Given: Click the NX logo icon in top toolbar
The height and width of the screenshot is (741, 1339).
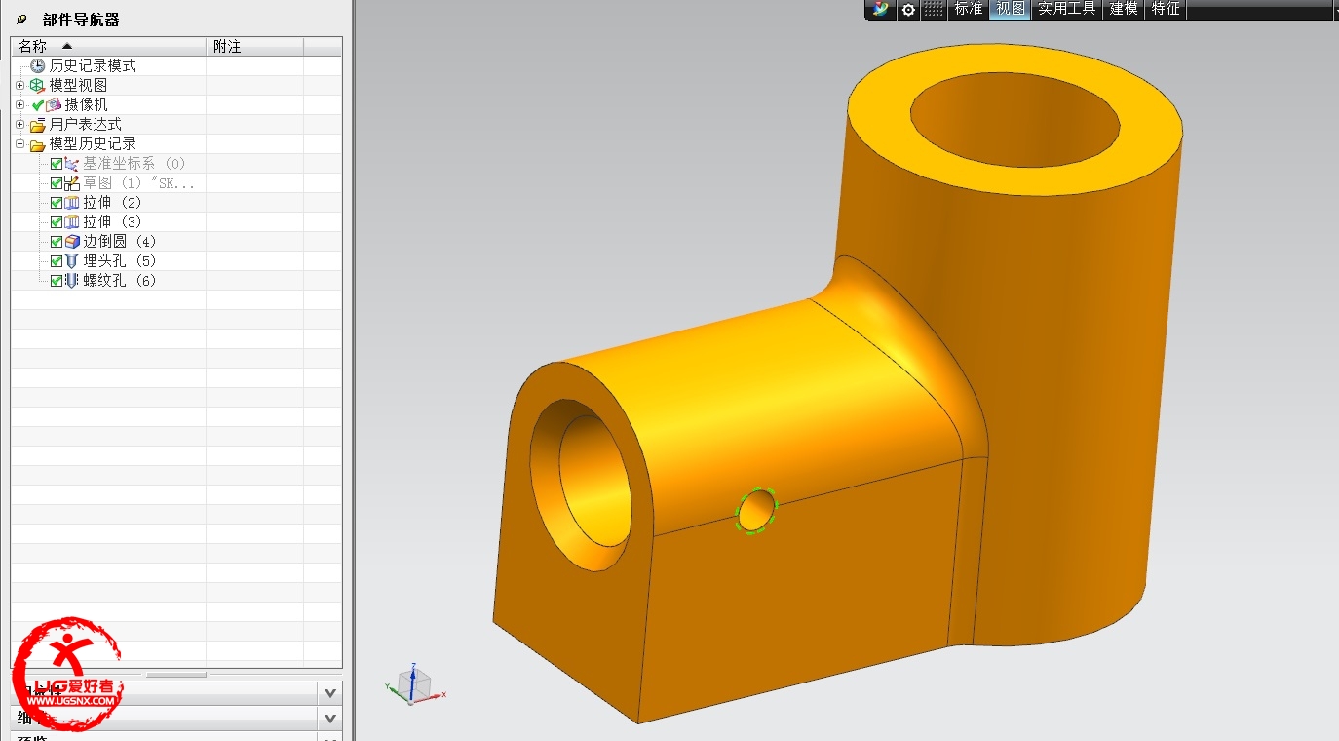Looking at the screenshot, I should click(881, 9).
